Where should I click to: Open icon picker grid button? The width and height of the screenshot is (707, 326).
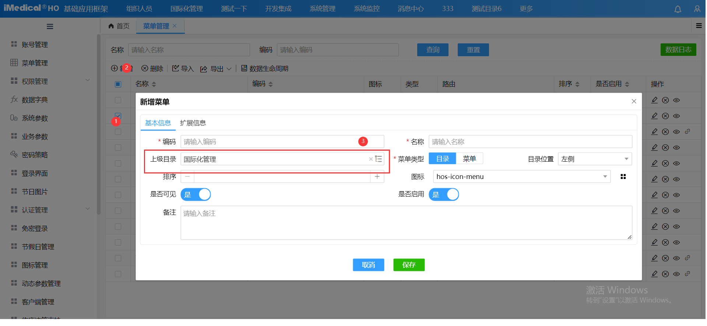coord(623,177)
